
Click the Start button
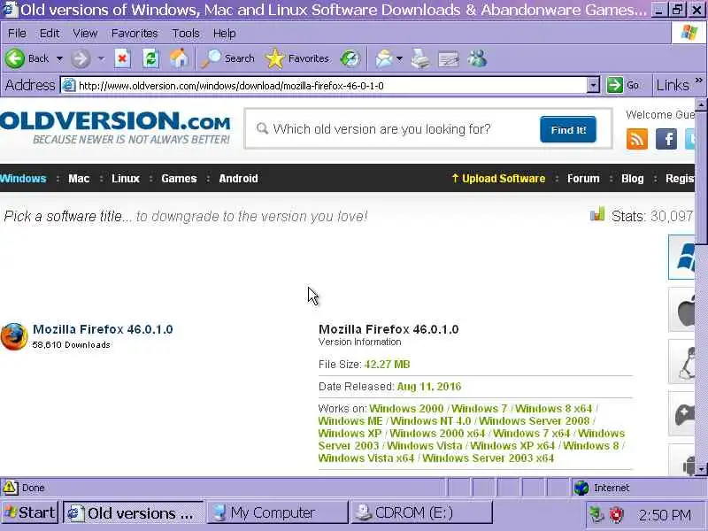tap(30, 512)
